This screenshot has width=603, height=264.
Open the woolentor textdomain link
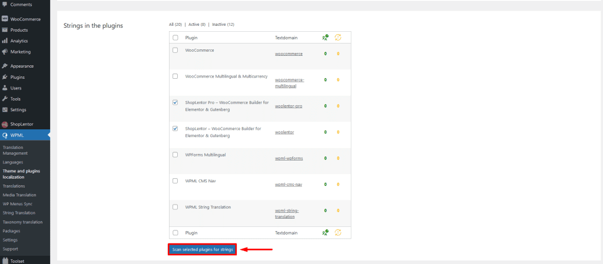tap(284, 132)
